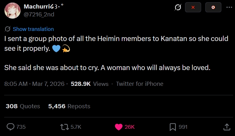This screenshot has width=235, height=136.
Task: Click the 26K likes count
Action: (x=130, y=127)
